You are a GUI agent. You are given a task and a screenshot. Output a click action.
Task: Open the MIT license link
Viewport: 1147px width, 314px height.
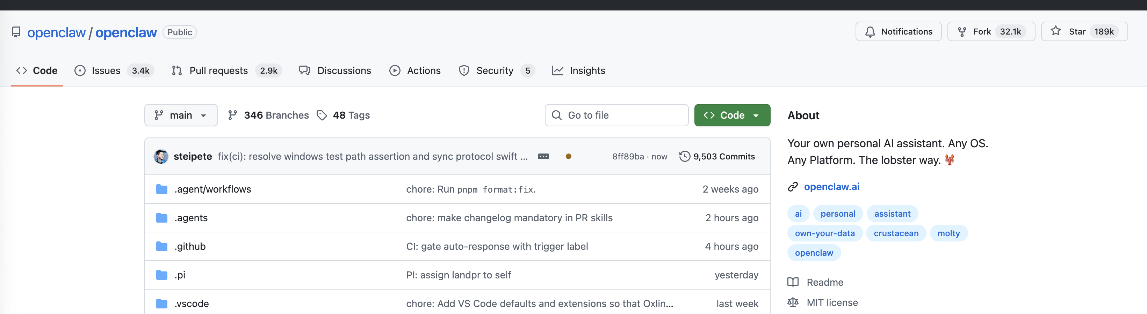point(832,302)
